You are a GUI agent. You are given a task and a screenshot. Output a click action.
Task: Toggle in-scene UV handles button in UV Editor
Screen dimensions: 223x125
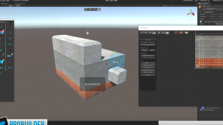(176, 33)
